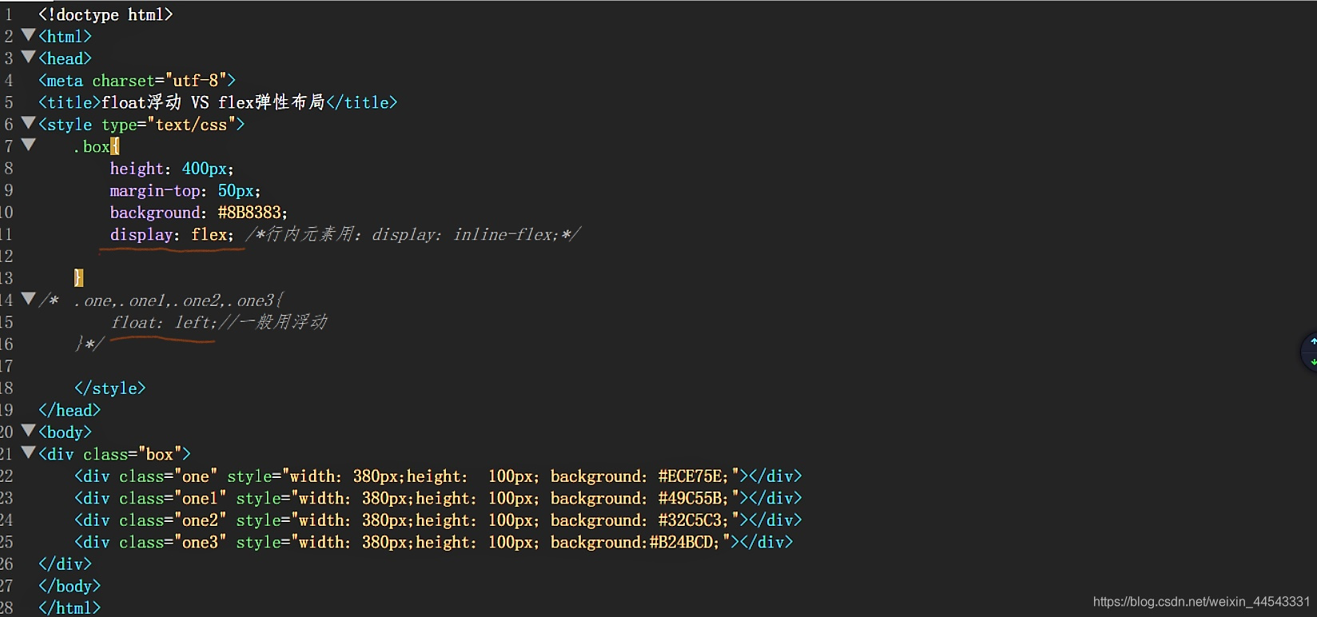Click the background color #8B8383 value
Screen dimensions: 1317x617
pos(250,213)
